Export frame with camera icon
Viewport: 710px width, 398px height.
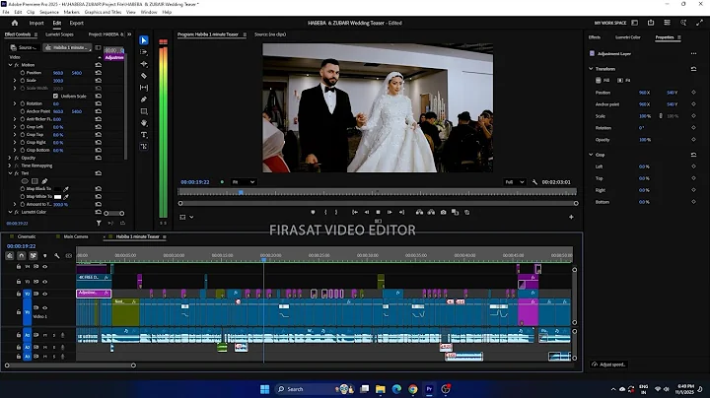click(x=444, y=212)
